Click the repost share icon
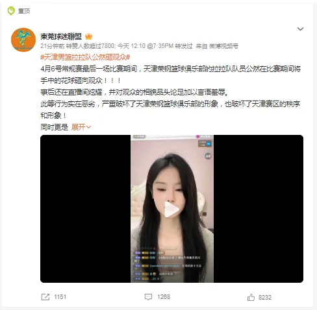This screenshot has width=317, height=310. (x=45, y=297)
